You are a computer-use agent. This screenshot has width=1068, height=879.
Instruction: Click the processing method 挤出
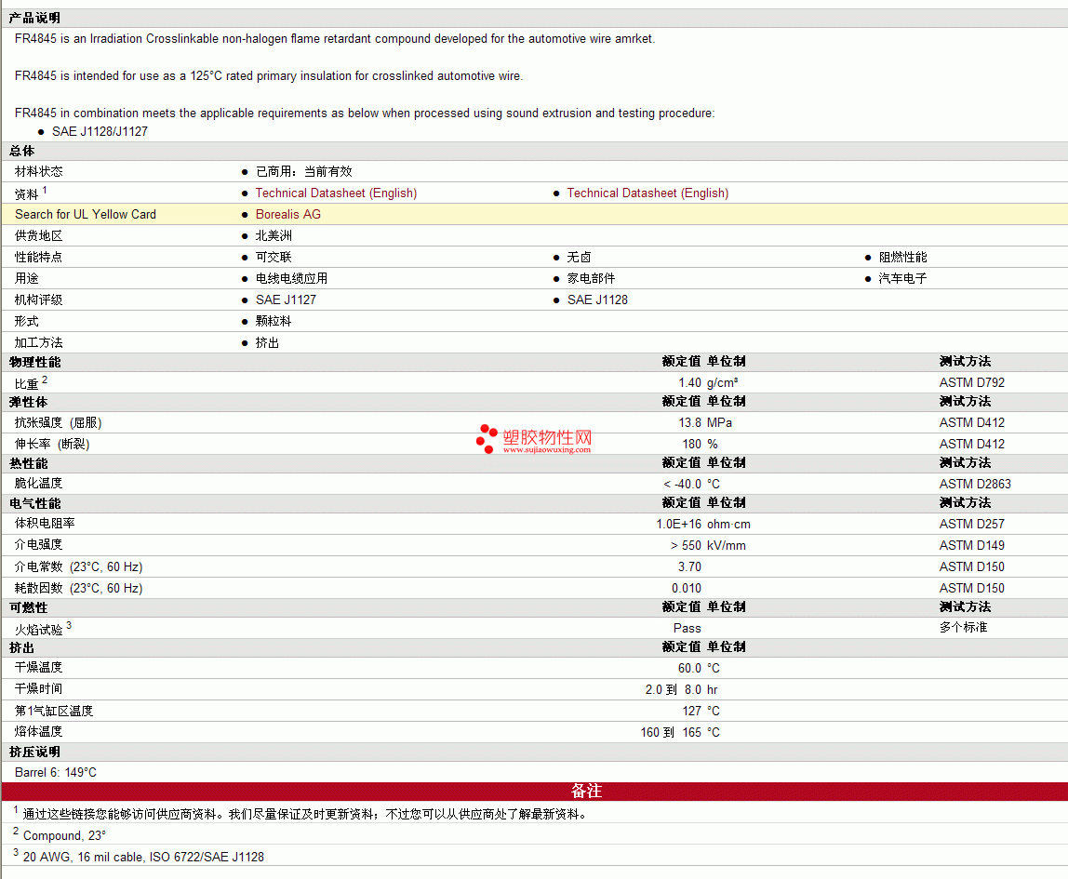(x=268, y=343)
